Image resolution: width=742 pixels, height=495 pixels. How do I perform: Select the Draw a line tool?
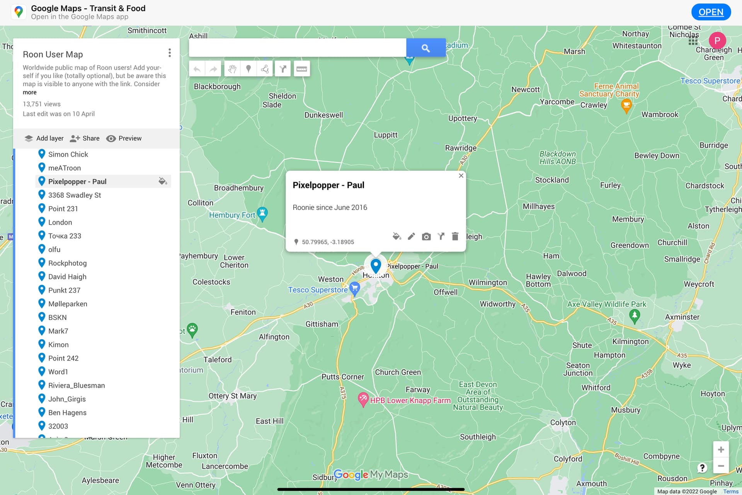265,69
